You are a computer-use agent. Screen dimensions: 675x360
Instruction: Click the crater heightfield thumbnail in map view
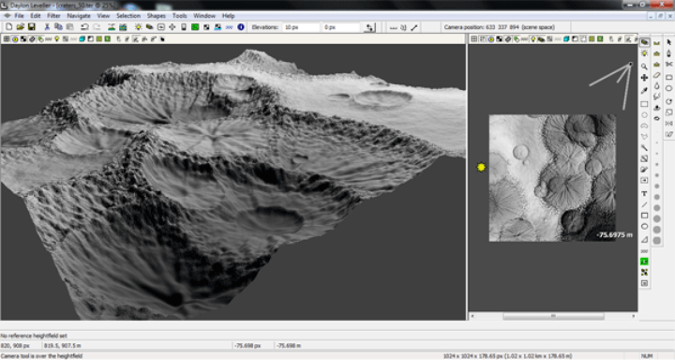pyautogui.click(x=552, y=178)
